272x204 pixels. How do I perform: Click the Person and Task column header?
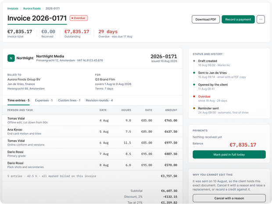pos(20,110)
